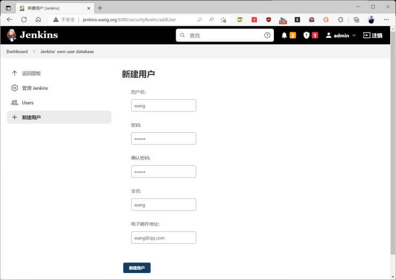Open tab actions menu icon

pyautogui.click(x=9, y=8)
